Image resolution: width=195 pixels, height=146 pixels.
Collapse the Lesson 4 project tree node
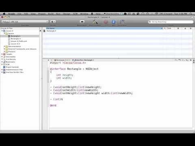coord(2,31)
